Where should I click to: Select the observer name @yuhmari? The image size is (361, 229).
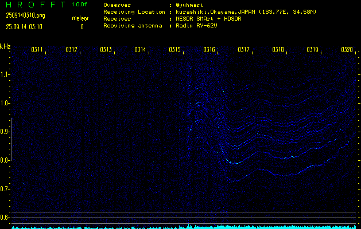[189, 5]
